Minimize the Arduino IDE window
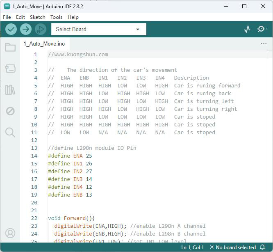The width and height of the screenshot is (273, 252). [226, 6]
